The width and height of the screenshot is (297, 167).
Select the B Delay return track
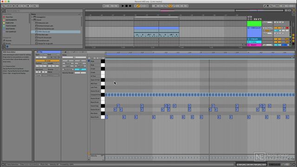coord(254,42)
